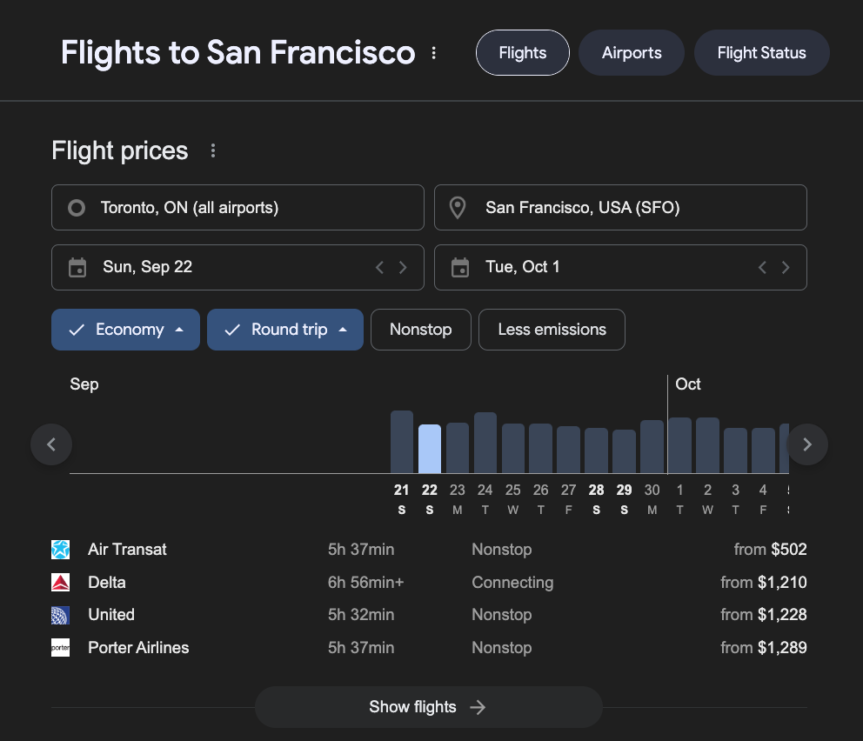Click the Porter Airlines price from $1,289

[763, 647]
